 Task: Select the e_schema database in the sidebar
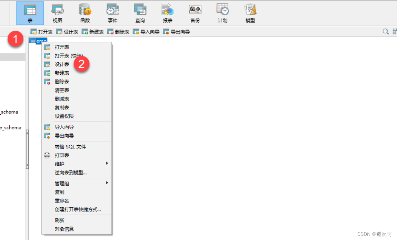(x=11, y=128)
